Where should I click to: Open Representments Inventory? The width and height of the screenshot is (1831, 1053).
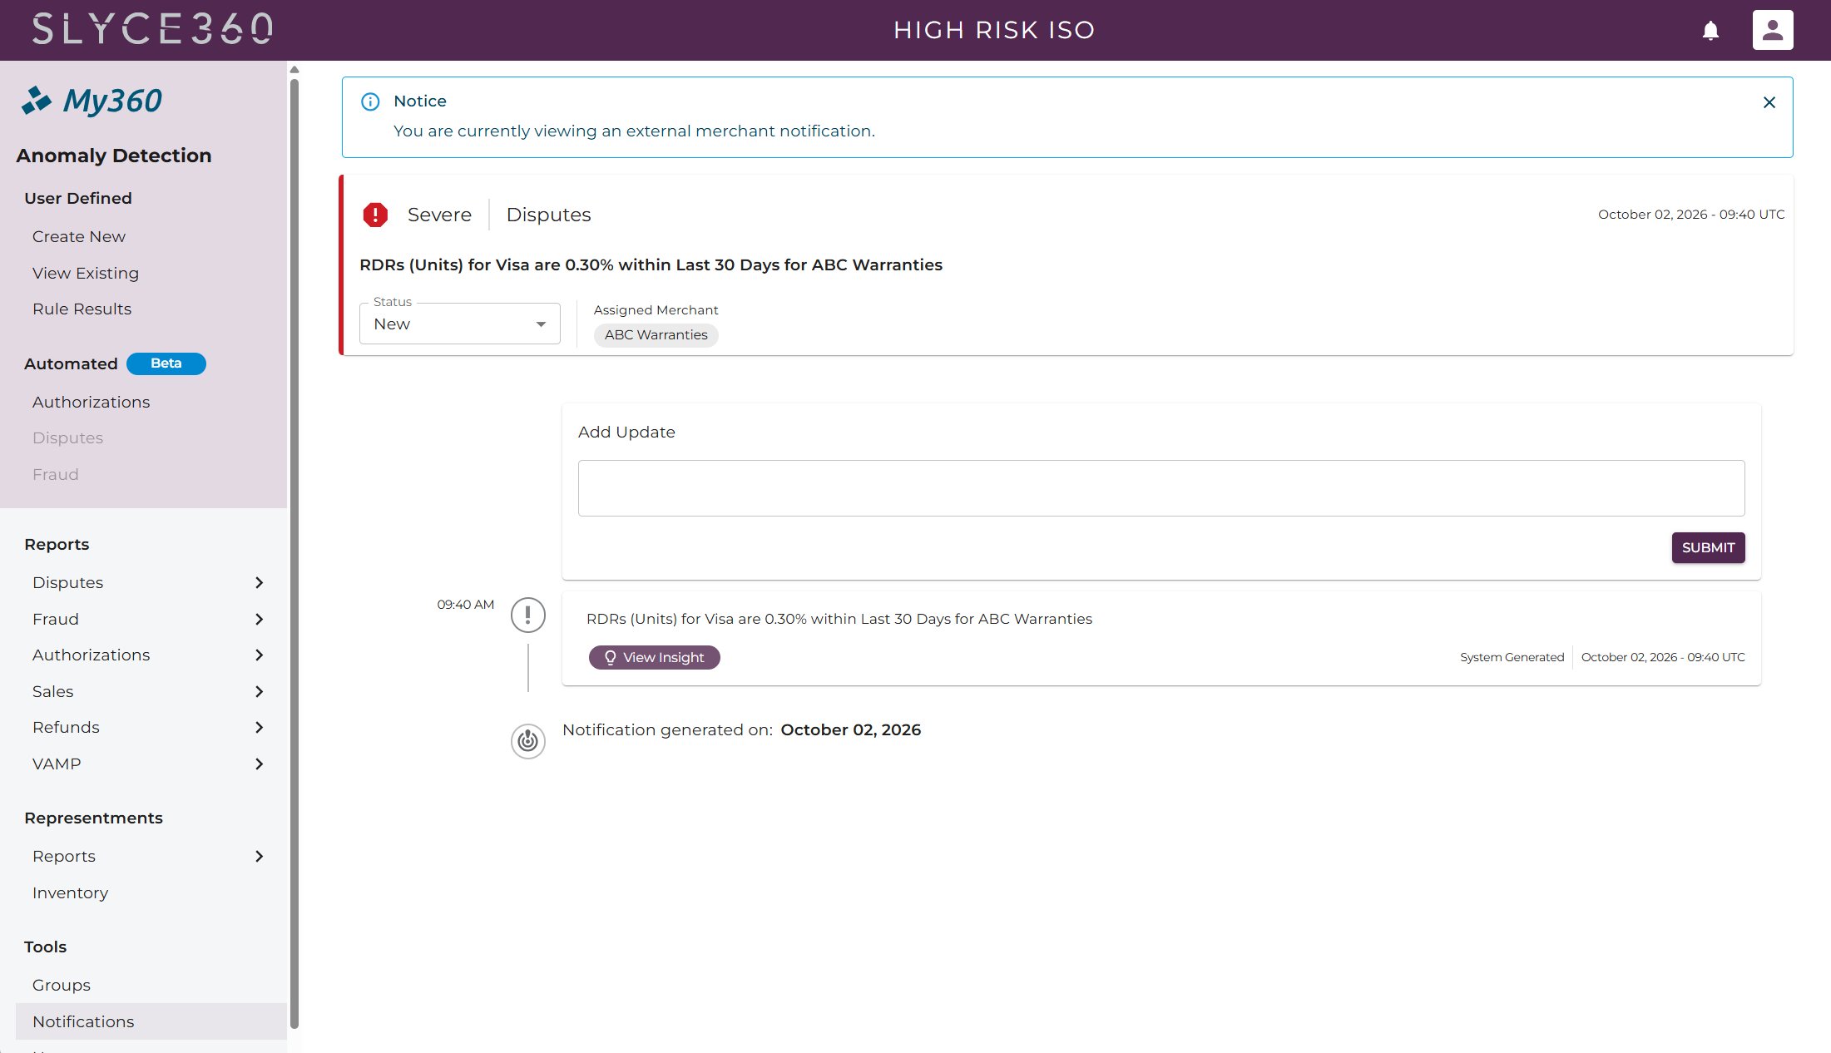tap(70, 892)
